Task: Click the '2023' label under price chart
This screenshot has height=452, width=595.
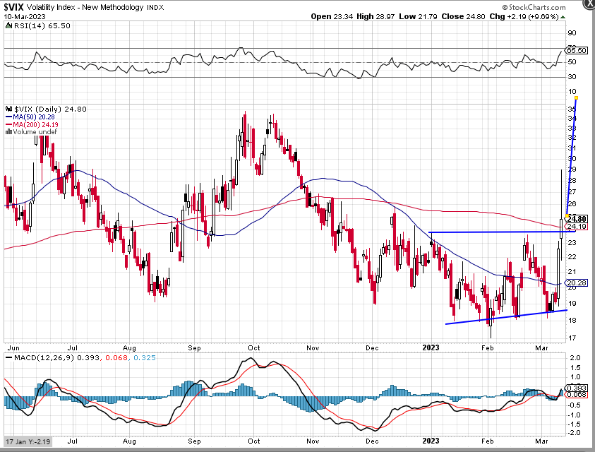Action: coord(431,347)
